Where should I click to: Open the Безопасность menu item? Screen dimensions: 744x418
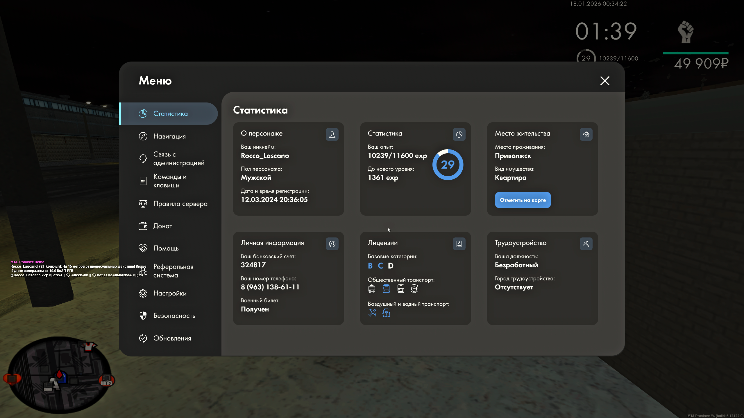[x=174, y=316]
